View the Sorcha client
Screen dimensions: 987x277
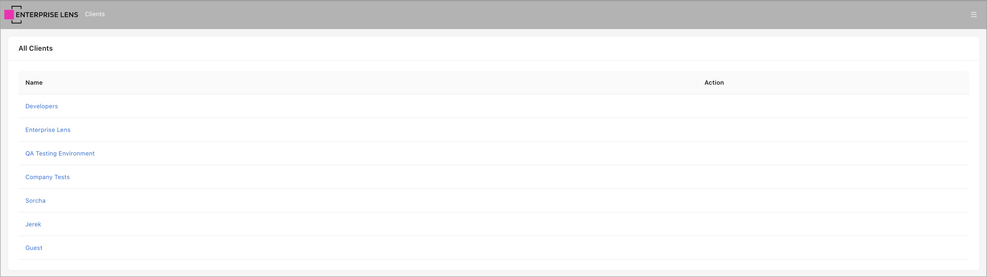click(x=35, y=201)
